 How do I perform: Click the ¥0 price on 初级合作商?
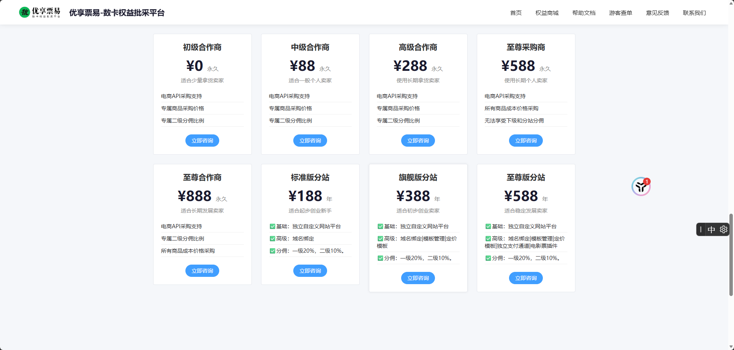click(x=195, y=66)
